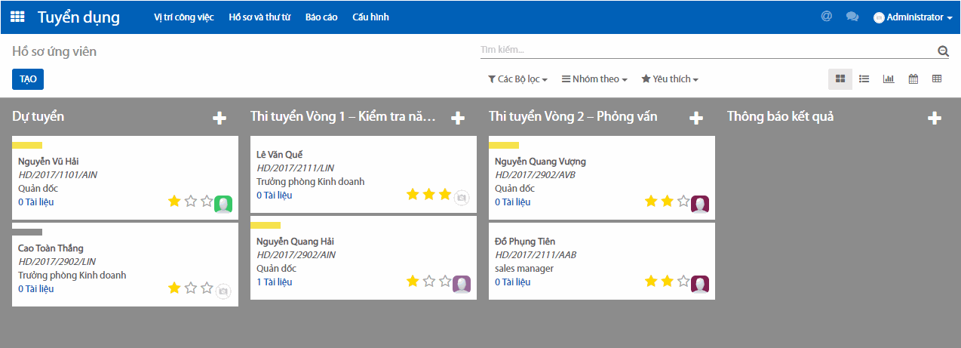Click camera placeholder on Cao Toàn Thắng card
This screenshot has width=961, height=348.
(x=223, y=291)
